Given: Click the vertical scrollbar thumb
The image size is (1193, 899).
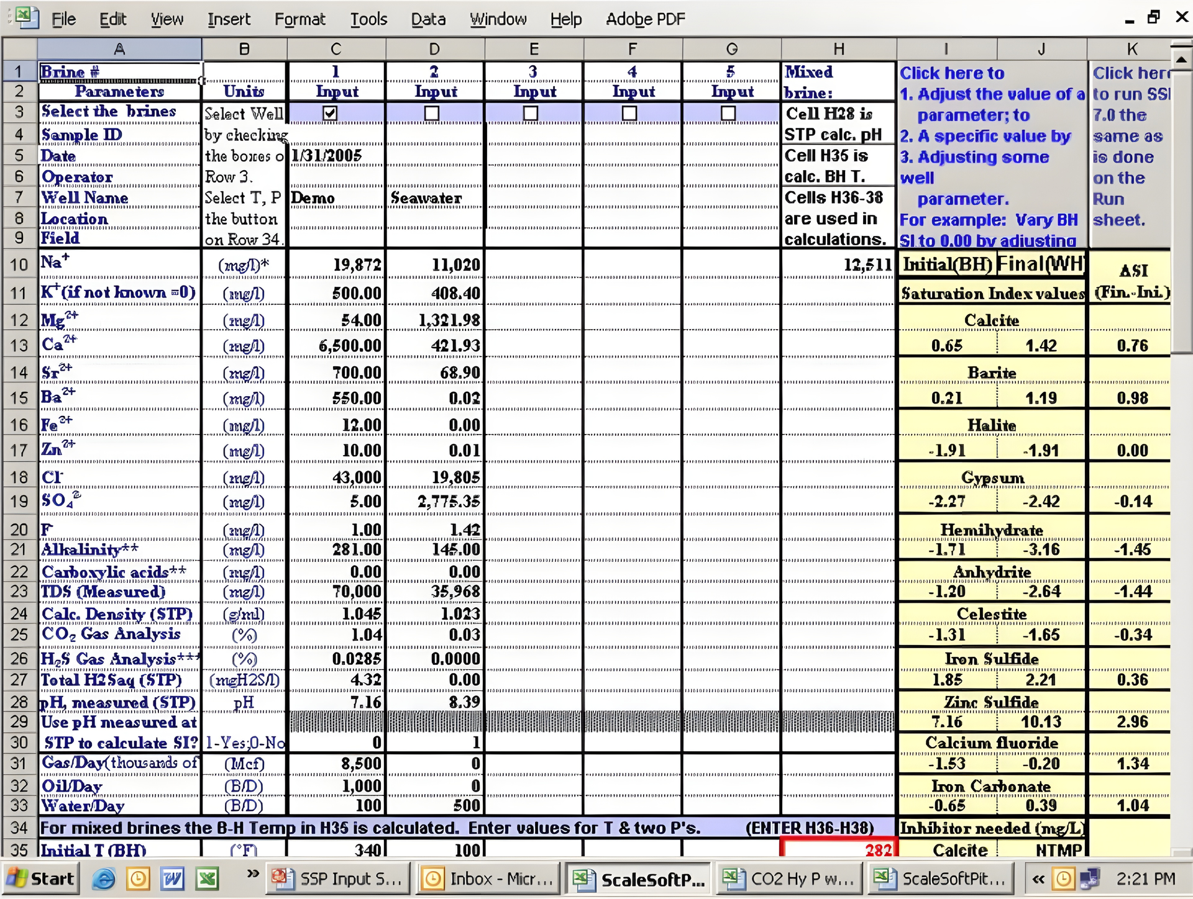Looking at the screenshot, I should pos(1181,212).
